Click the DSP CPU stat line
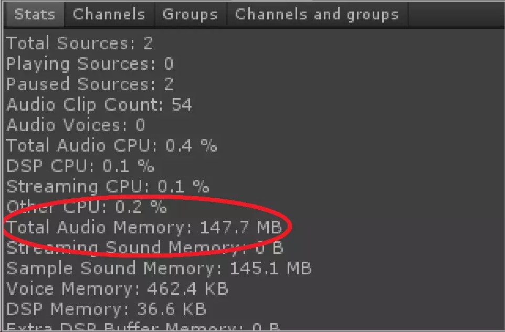 (x=80, y=166)
